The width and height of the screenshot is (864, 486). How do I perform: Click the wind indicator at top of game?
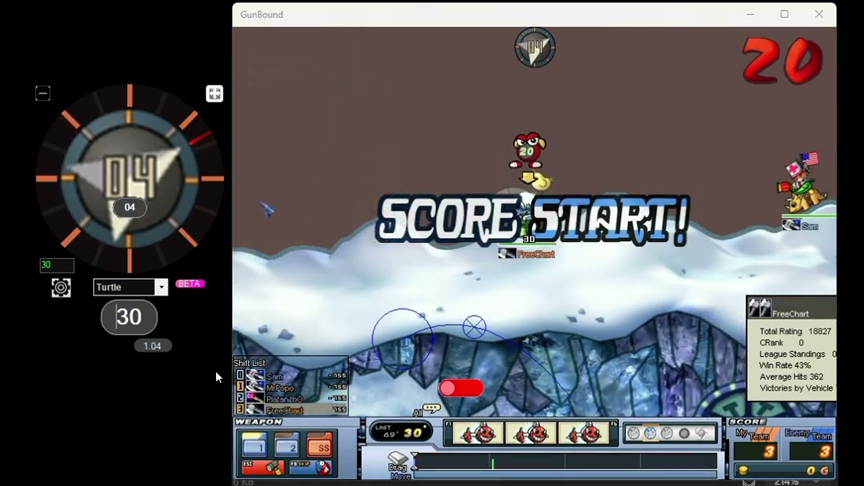pyautogui.click(x=535, y=47)
